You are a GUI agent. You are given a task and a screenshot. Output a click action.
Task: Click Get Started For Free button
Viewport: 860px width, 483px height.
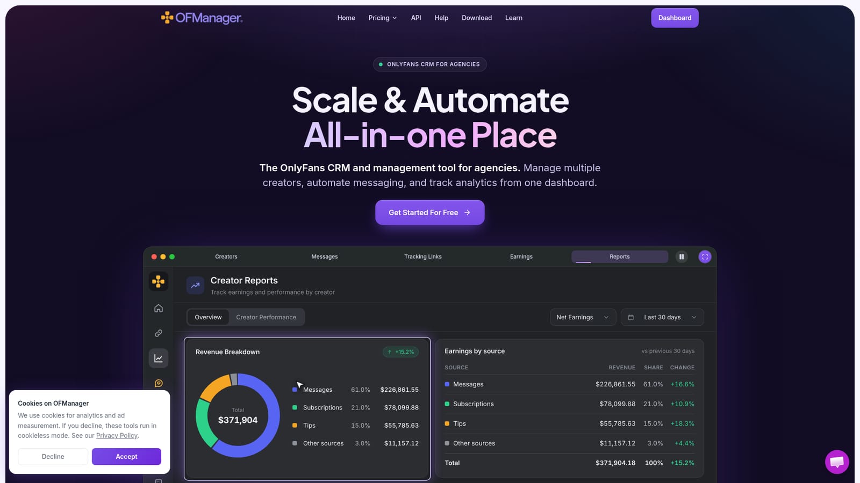pyautogui.click(x=430, y=213)
